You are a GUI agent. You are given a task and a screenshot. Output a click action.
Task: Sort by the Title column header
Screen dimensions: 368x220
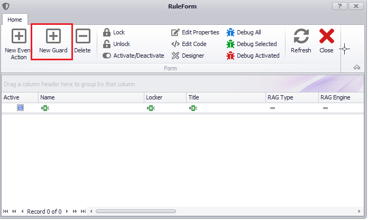pos(226,97)
